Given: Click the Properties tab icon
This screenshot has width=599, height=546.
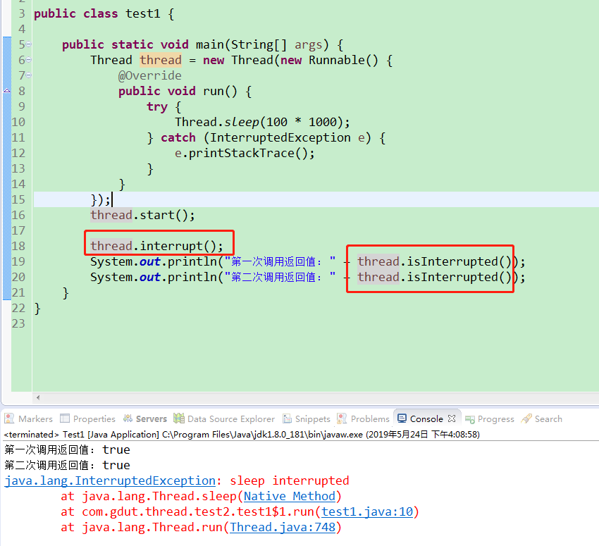Looking at the screenshot, I should pos(65,418).
